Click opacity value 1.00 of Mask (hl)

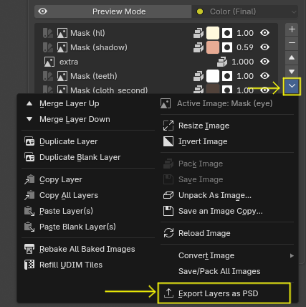pos(245,33)
